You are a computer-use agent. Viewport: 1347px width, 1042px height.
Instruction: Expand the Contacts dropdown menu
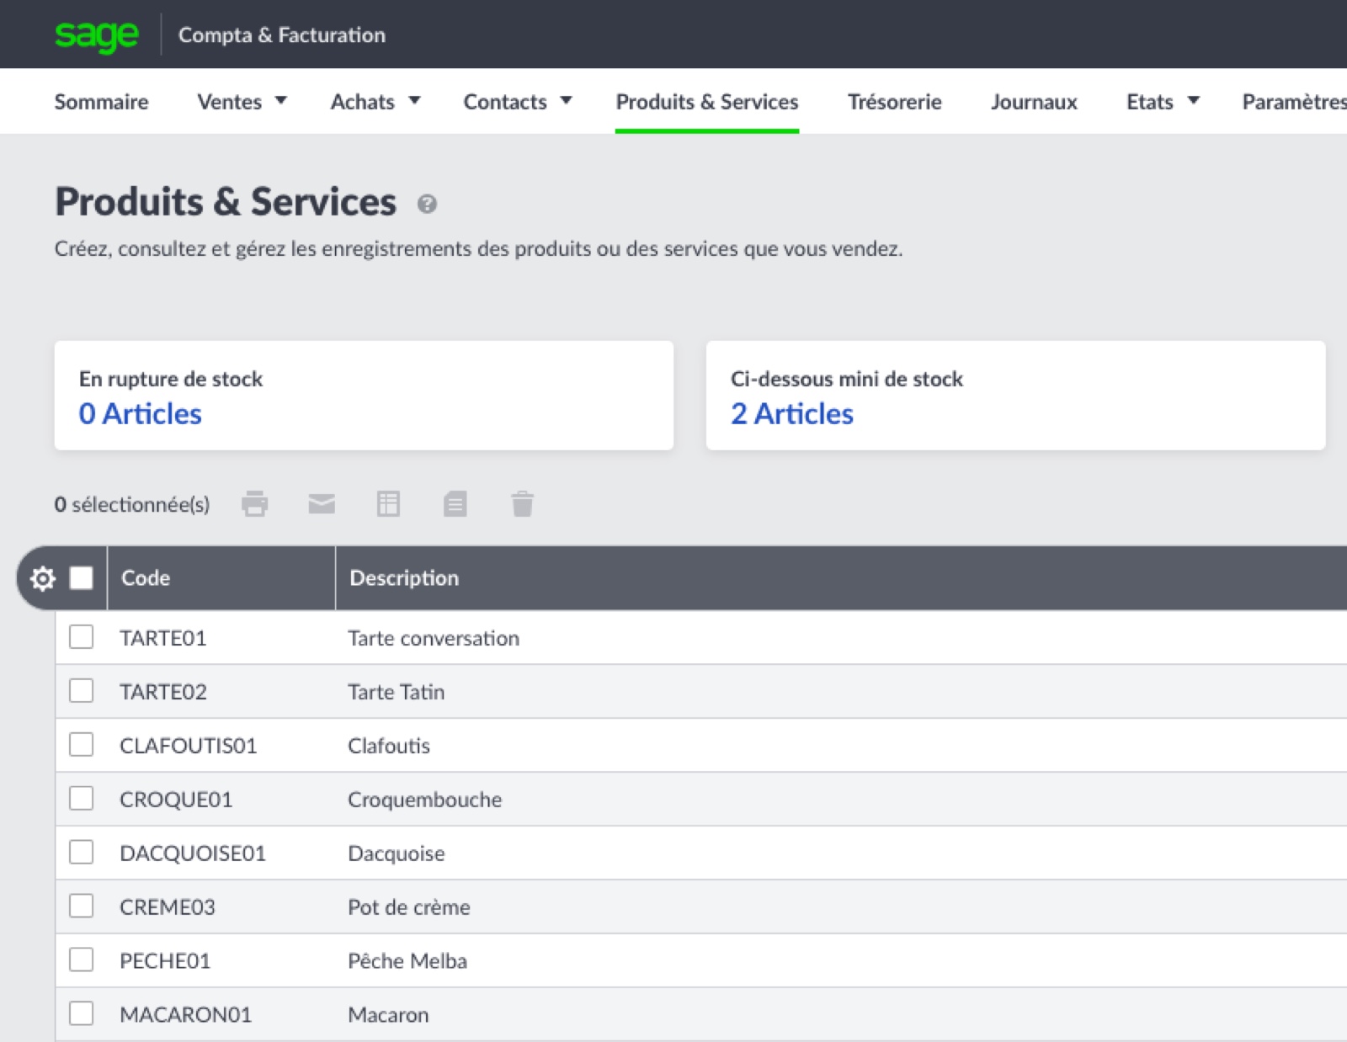tap(517, 102)
